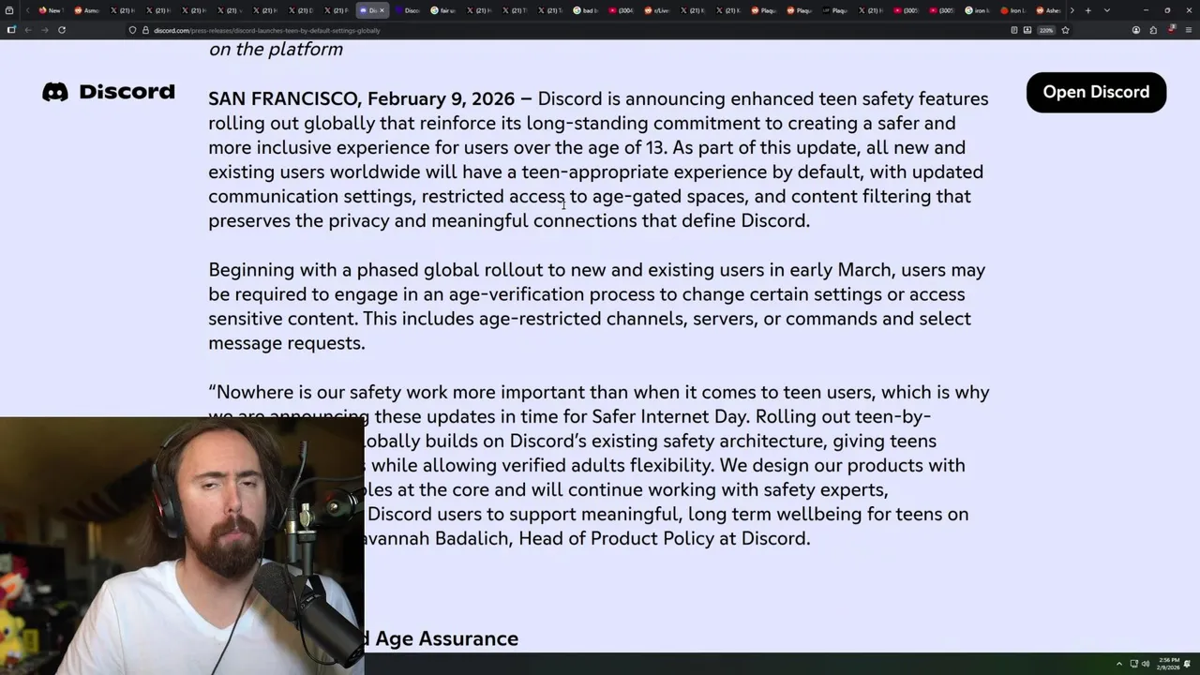The height and width of the screenshot is (675, 1200).
Task: Open the taskbar clock showing 2:56 PM
Action: point(1168,664)
